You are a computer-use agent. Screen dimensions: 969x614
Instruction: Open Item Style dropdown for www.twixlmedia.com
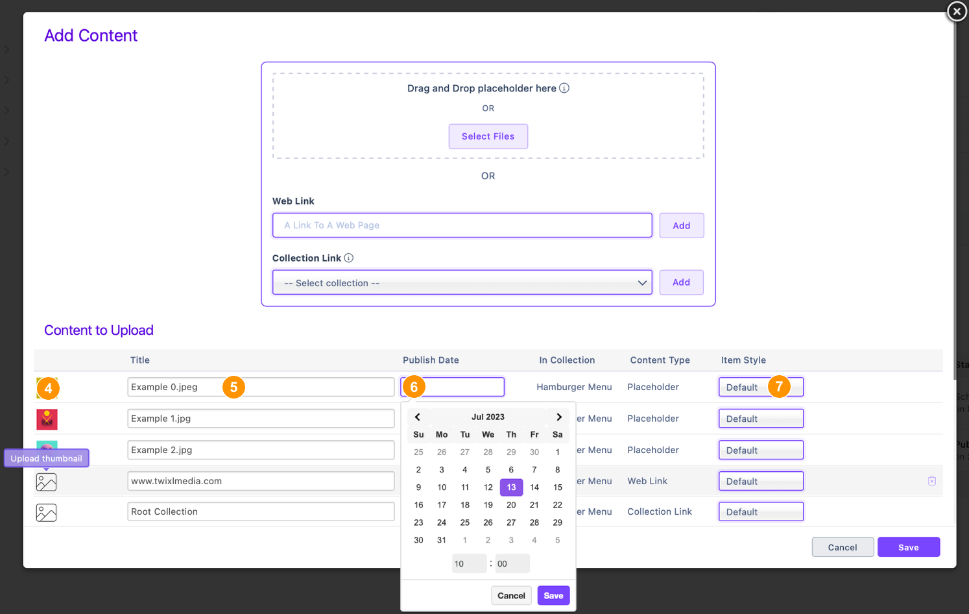coord(761,481)
